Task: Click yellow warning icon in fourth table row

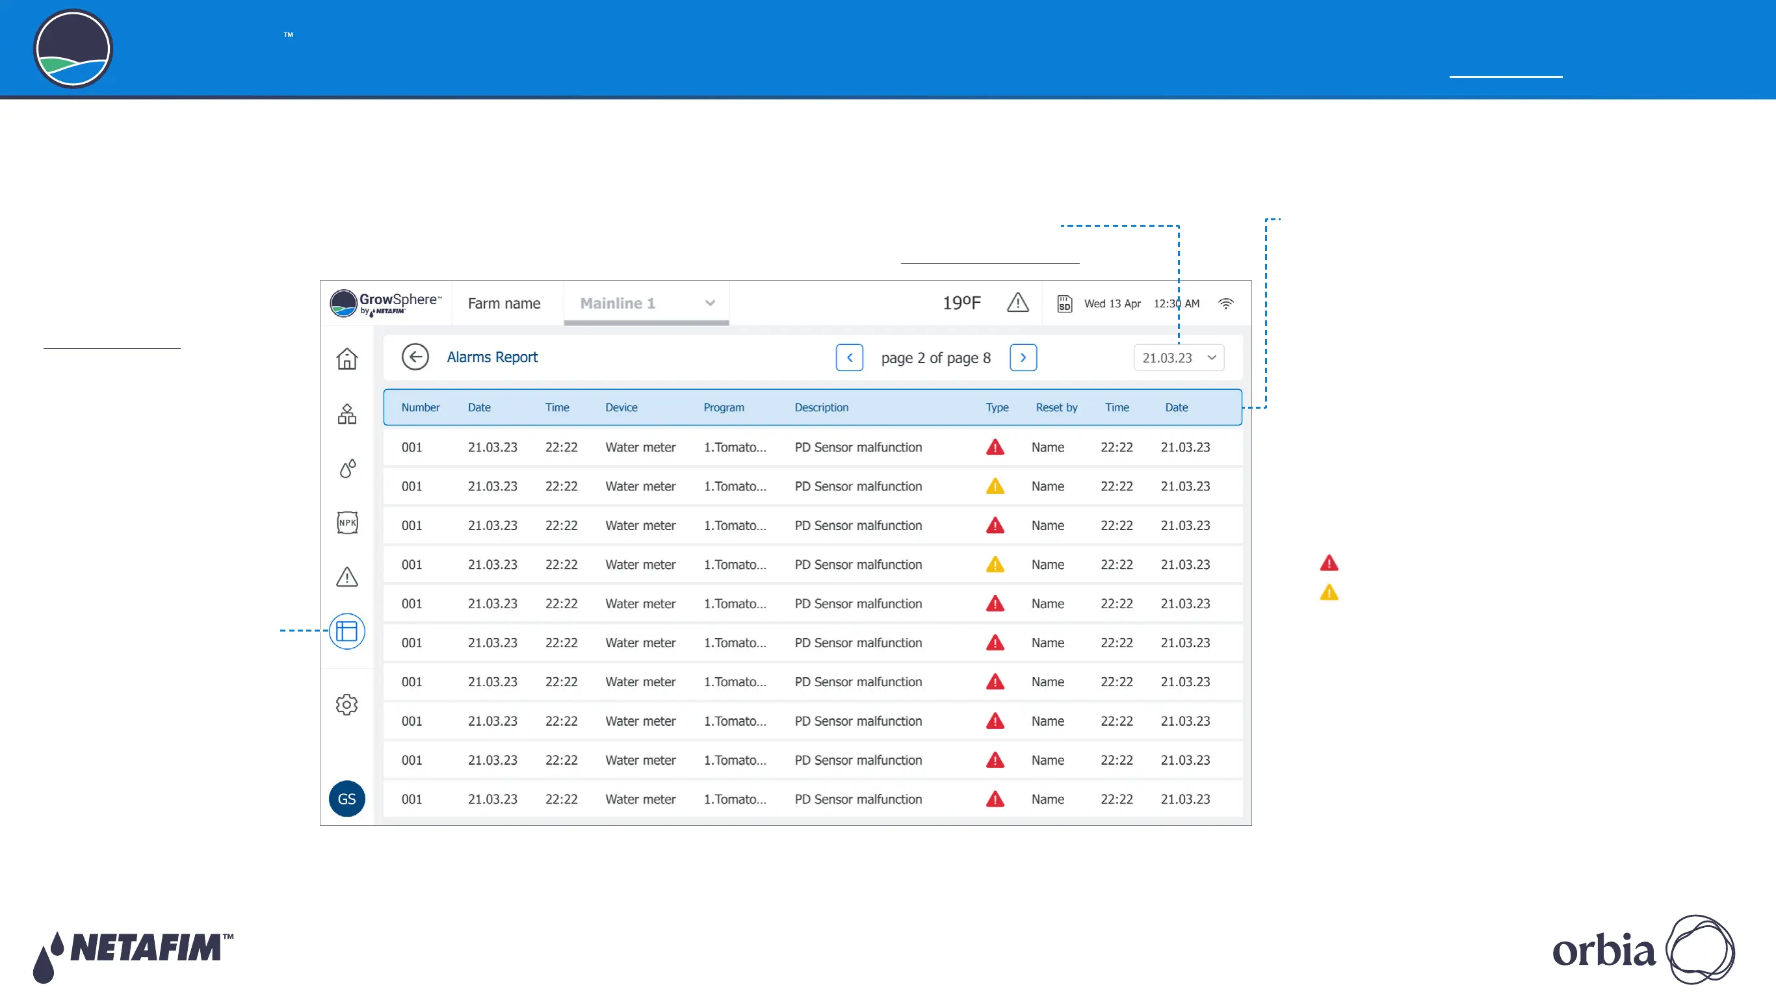Action: pyautogui.click(x=995, y=565)
